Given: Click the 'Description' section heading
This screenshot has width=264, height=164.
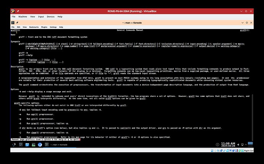Looking at the screenshot, I should [x=17, y=66].
